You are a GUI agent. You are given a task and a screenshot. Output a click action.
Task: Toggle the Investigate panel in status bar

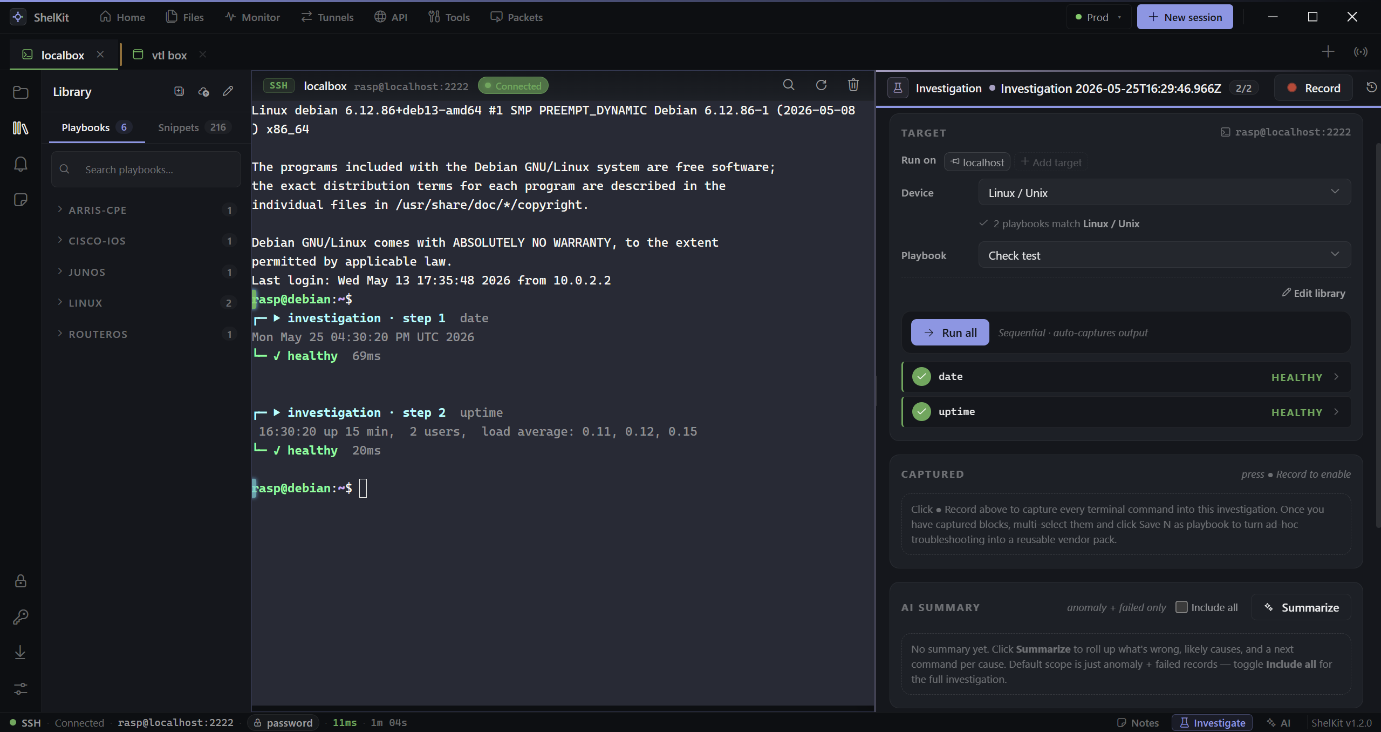(x=1212, y=723)
